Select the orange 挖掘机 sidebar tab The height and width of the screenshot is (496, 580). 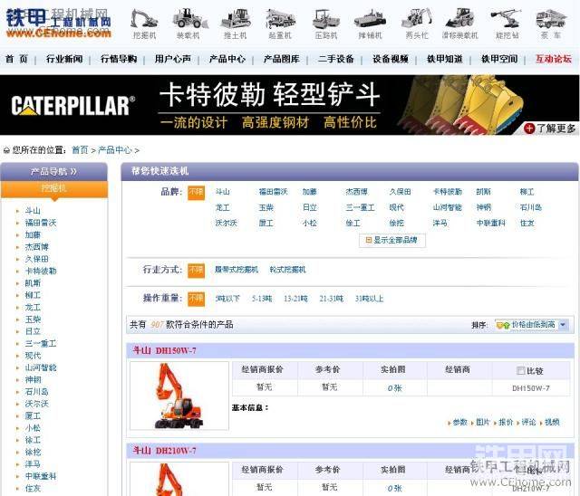(x=54, y=189)
